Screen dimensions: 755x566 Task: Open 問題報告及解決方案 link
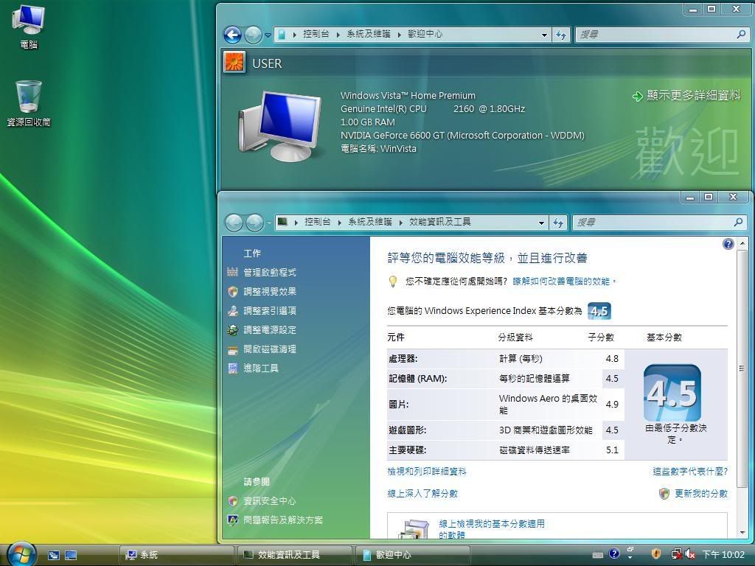click(283, 520)
